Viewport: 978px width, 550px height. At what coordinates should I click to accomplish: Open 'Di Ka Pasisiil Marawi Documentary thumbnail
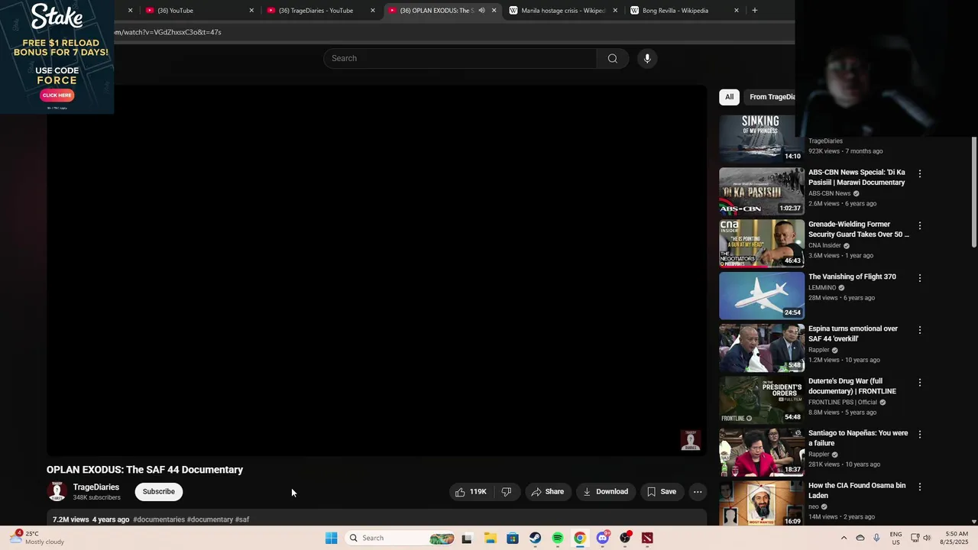(762, 191)
